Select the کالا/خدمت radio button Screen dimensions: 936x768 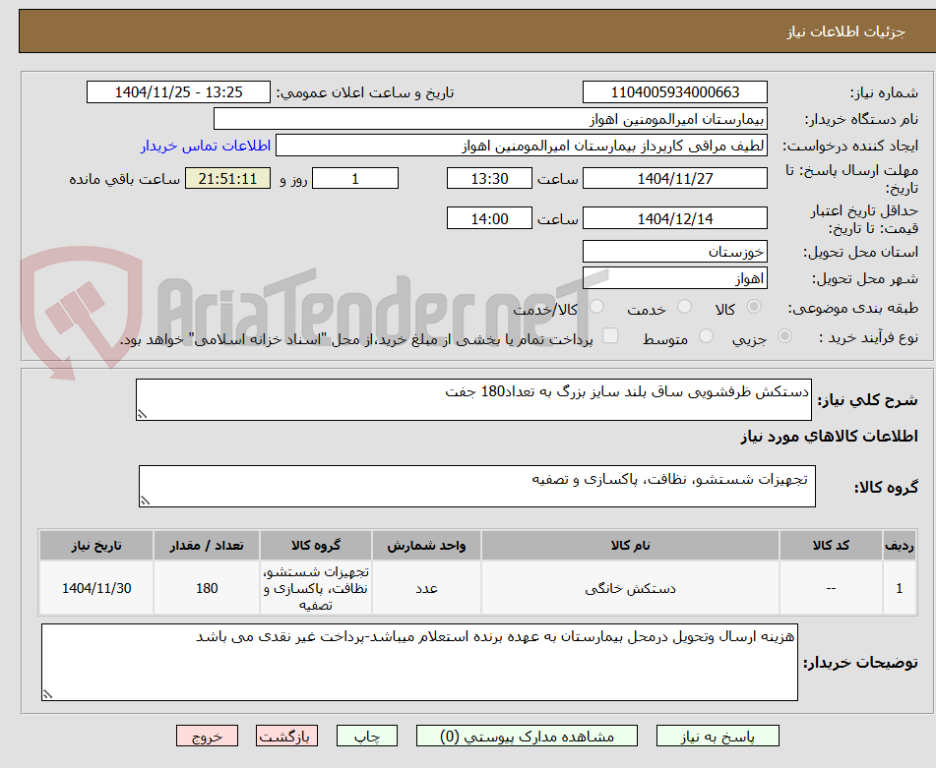pyautogui.click(x=596, y=307)
